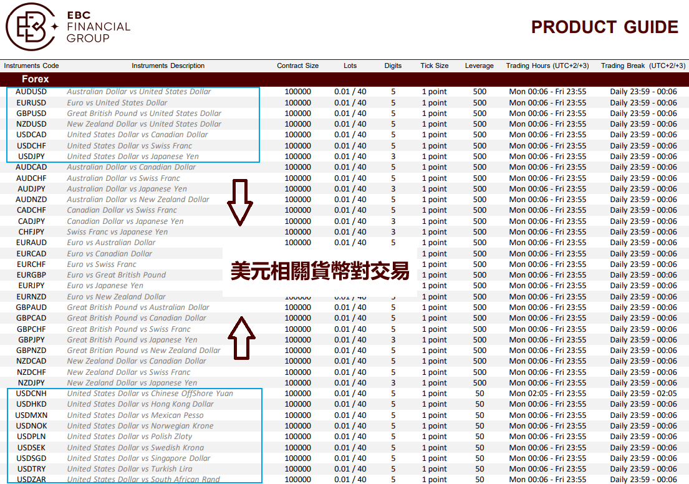
Task: Click the AUDUSD instrument code
Action: (x=31, y=92)
